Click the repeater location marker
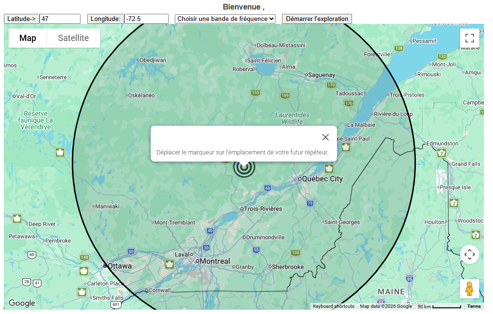Image resolution: width=493 pixels, height=314 pixels. [244, 168]
